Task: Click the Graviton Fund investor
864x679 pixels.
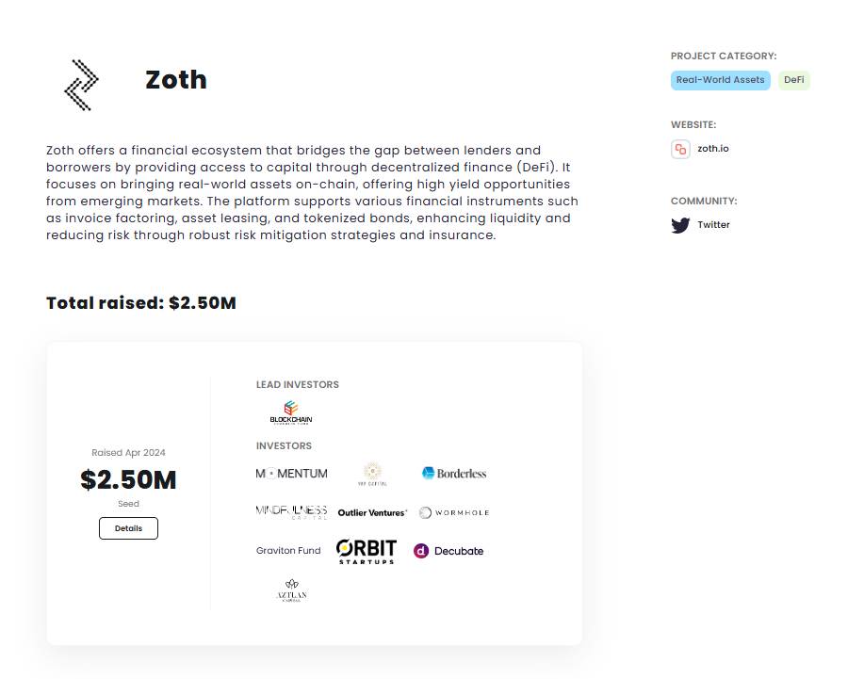Action: pos(288,551)
